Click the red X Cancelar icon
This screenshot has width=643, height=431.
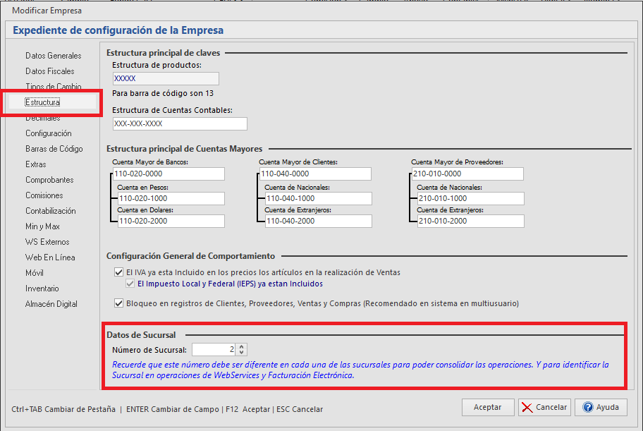pyautogui.click(x=527, y=408)
